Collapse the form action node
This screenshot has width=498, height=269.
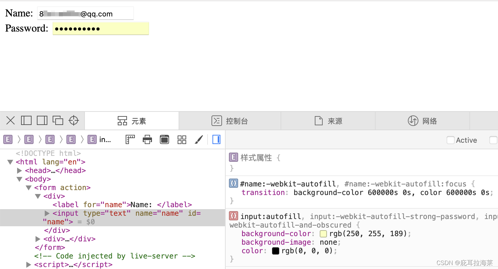click(29, 188)
